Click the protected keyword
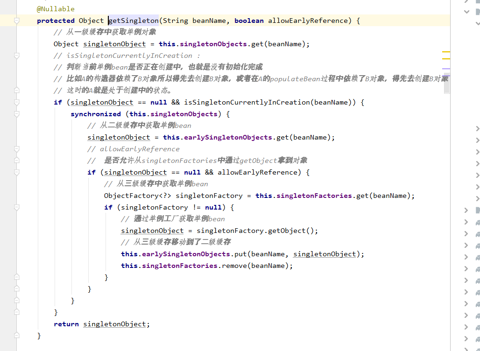 click(x=56, y=21)
